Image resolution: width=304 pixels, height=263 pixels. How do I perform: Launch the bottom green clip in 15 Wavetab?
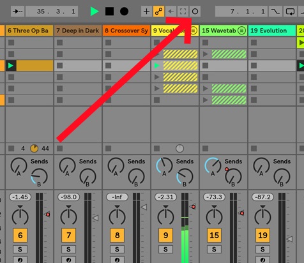206,100
